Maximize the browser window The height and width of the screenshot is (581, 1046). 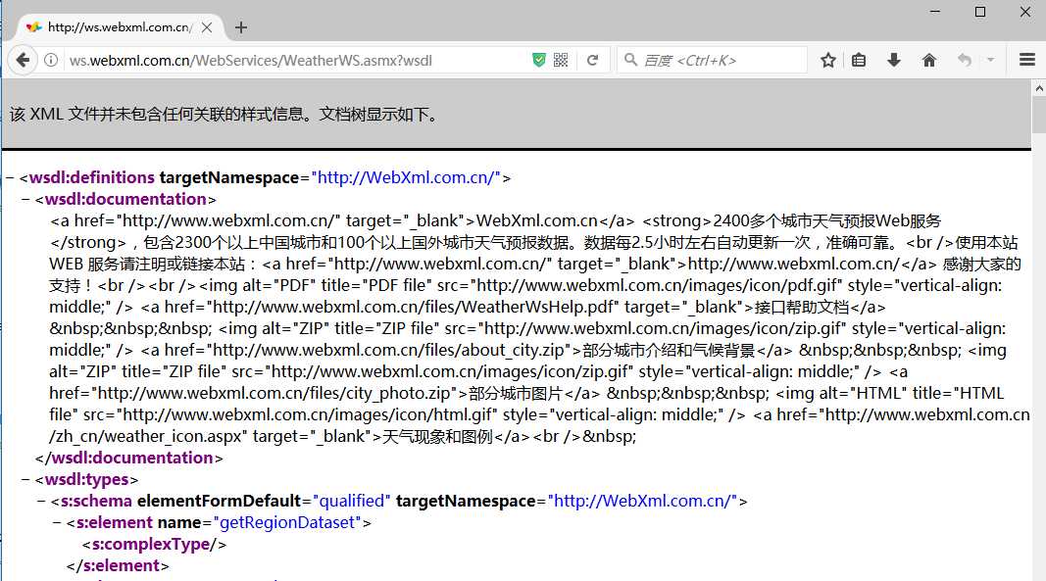coord(980,12)
